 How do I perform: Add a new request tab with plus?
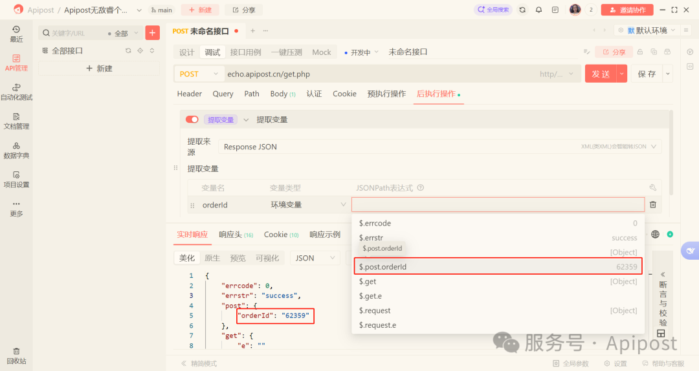point(253,31)
